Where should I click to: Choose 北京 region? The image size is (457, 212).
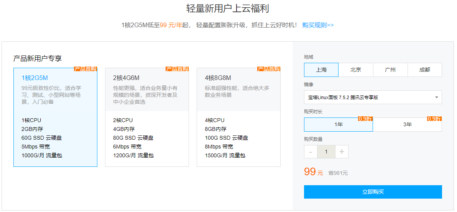[356, 70]
